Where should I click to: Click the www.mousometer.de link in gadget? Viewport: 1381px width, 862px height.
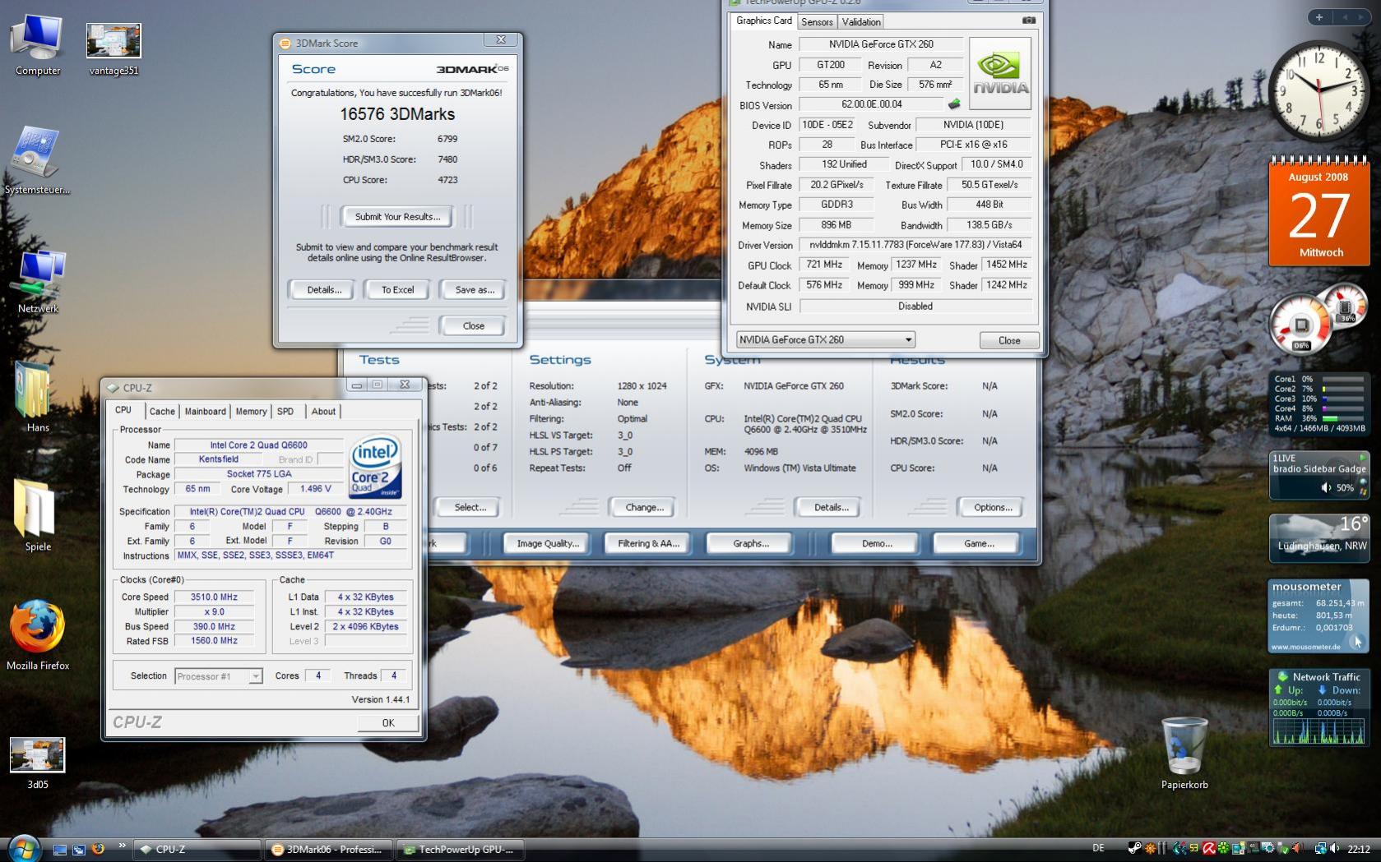coord(1306,647)
